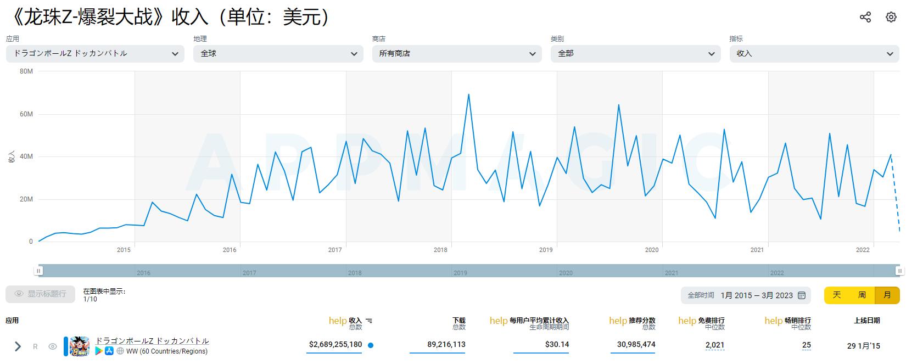Click lifetime value $30.14
906x364 pixels.
click(557, 345)
